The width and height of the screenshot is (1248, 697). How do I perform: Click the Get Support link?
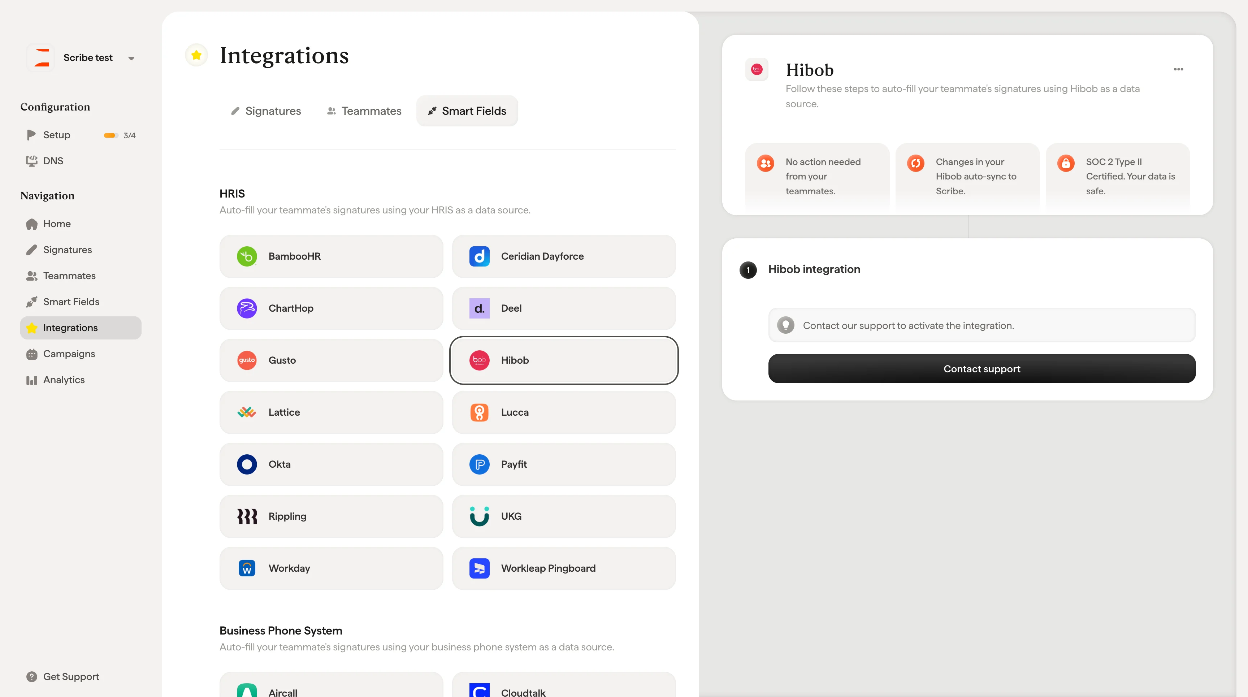(62, 677)
